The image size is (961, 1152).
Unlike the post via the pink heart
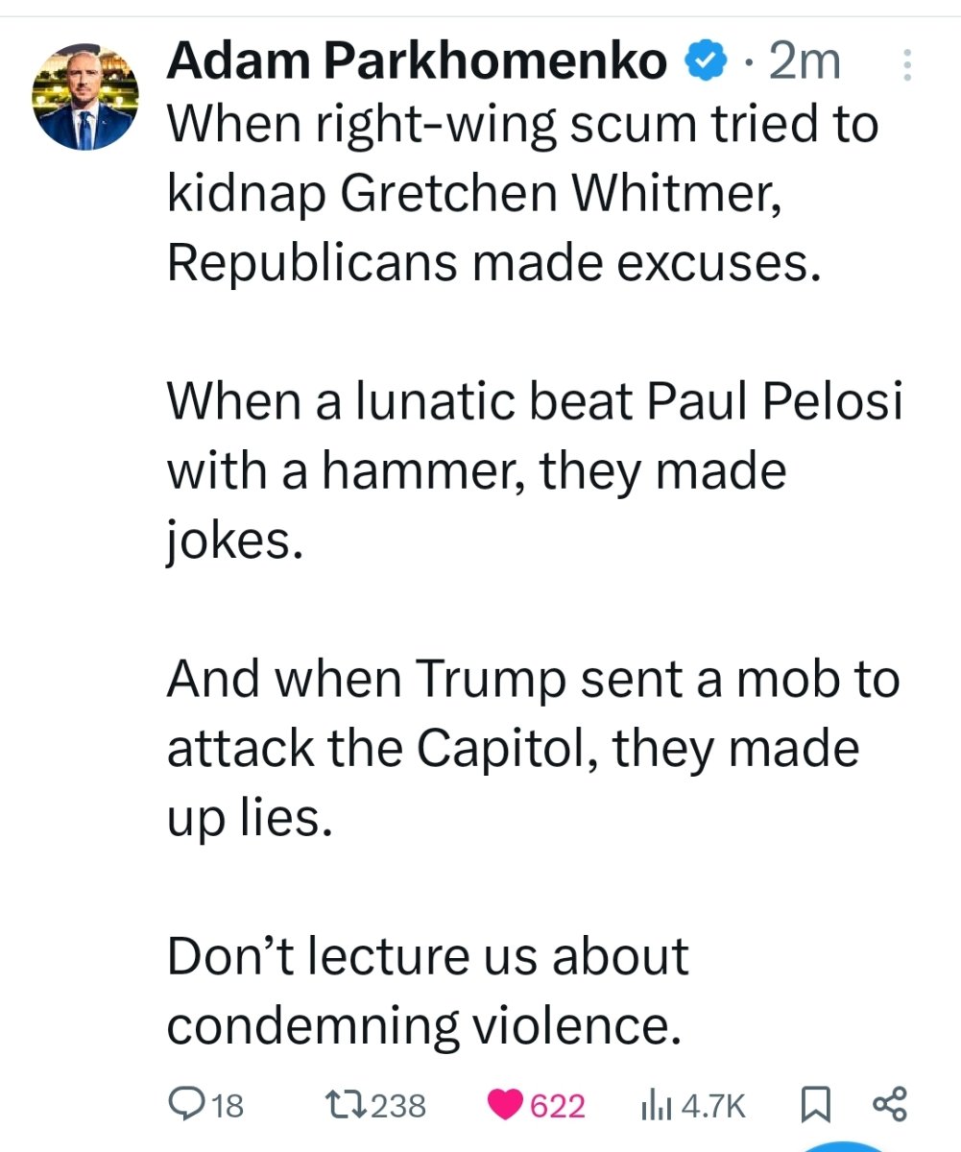tap(505, 1106)
